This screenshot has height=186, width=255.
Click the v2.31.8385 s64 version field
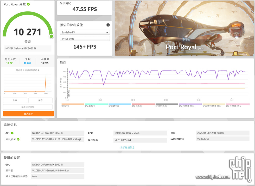click(x=140, y=140)
